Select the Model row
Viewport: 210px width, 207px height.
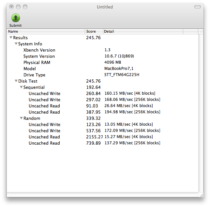(102, 69)
